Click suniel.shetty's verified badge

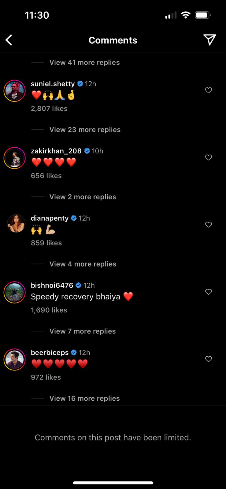pyautogui.click(x=80, y=83)
